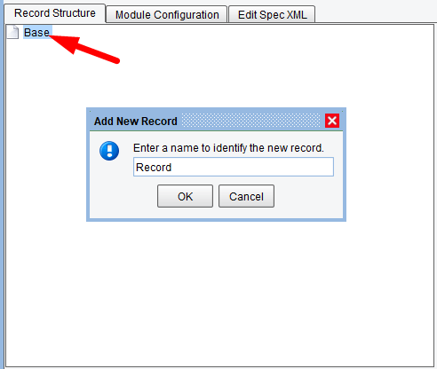437x369 pixels.
Task: Close the Add New Record dialog
Action: [x=332, y=121]
